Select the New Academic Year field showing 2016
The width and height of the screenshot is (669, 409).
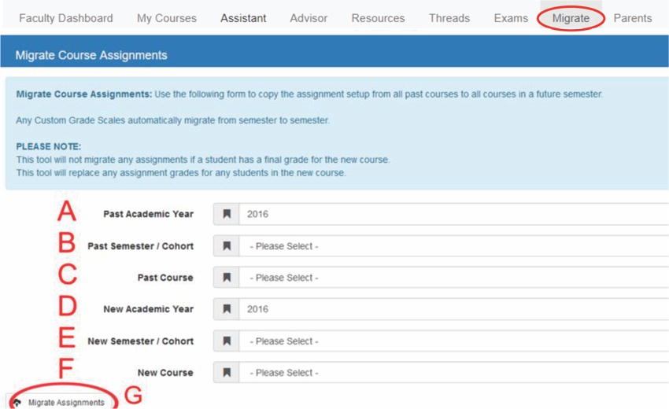(x=454, y=309)
